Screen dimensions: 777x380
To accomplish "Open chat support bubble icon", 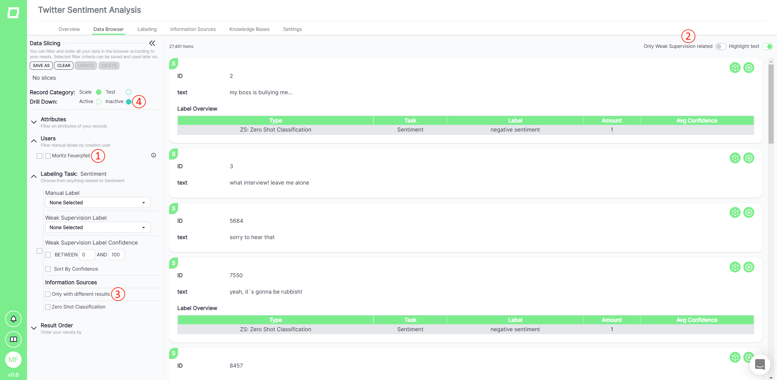I will point(760,364).
